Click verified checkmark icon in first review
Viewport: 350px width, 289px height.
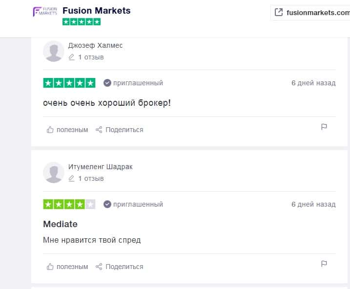107,83
